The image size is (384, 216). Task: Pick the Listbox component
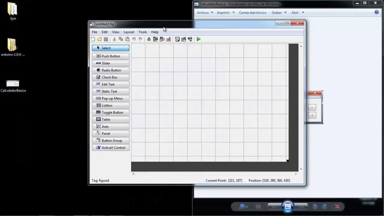[x=111, y=105]
